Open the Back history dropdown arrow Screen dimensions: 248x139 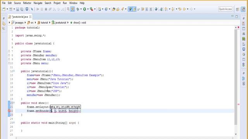coord(188,9)
